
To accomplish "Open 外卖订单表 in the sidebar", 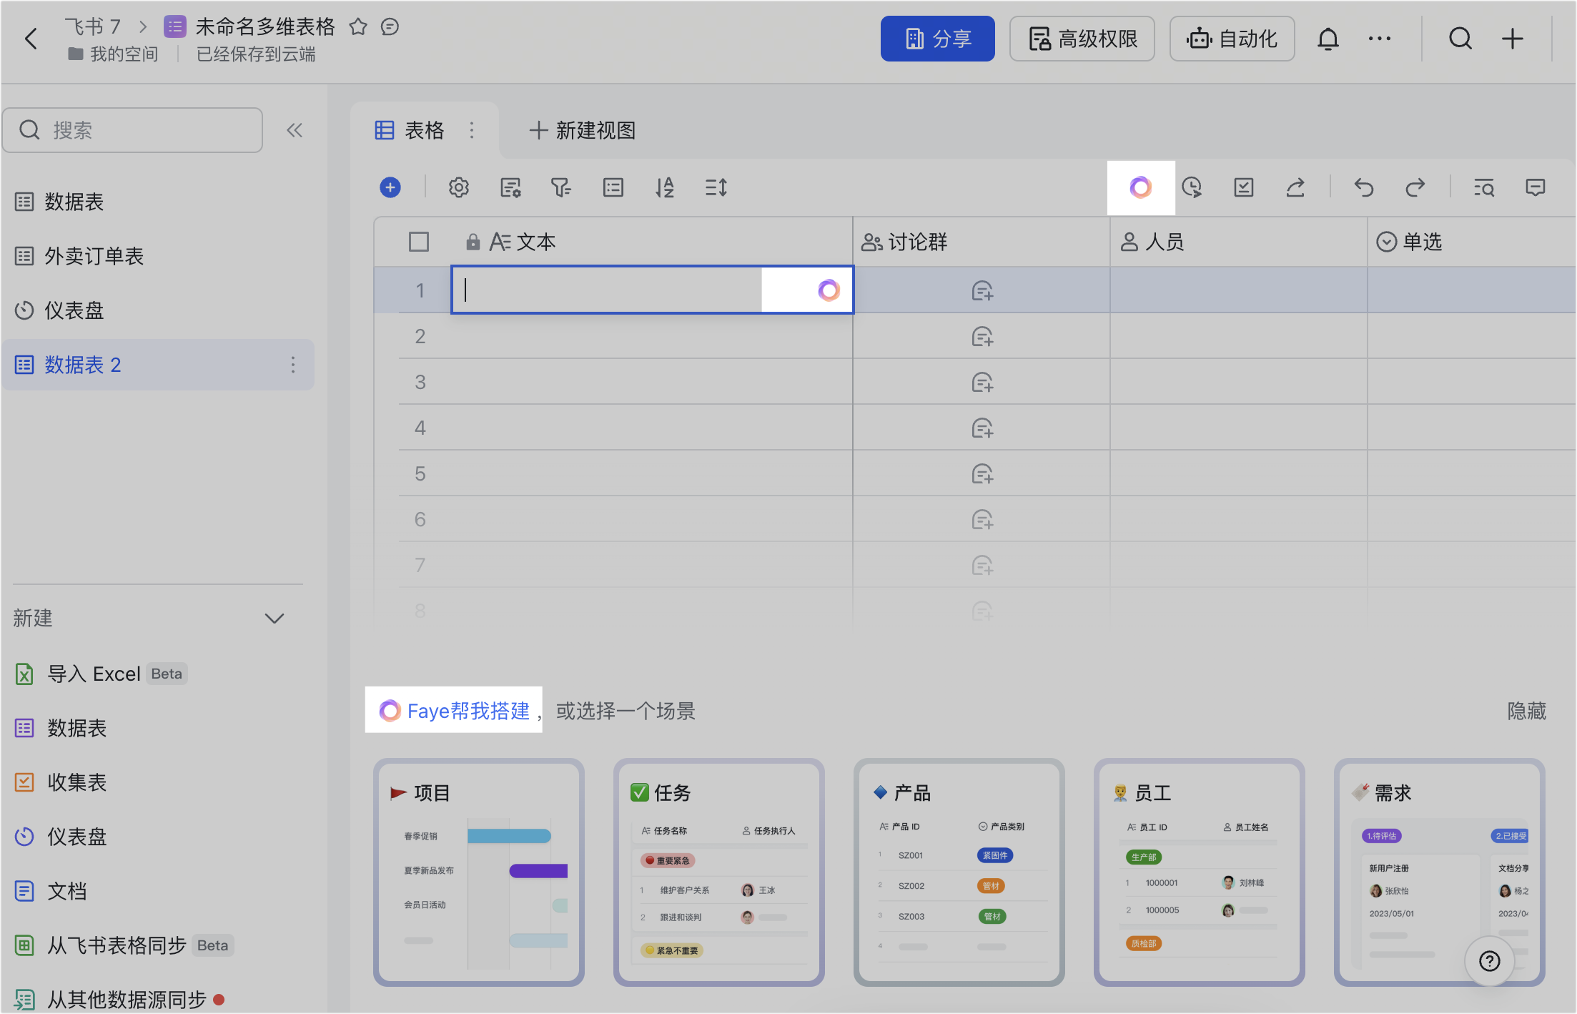I will (157, 256).
